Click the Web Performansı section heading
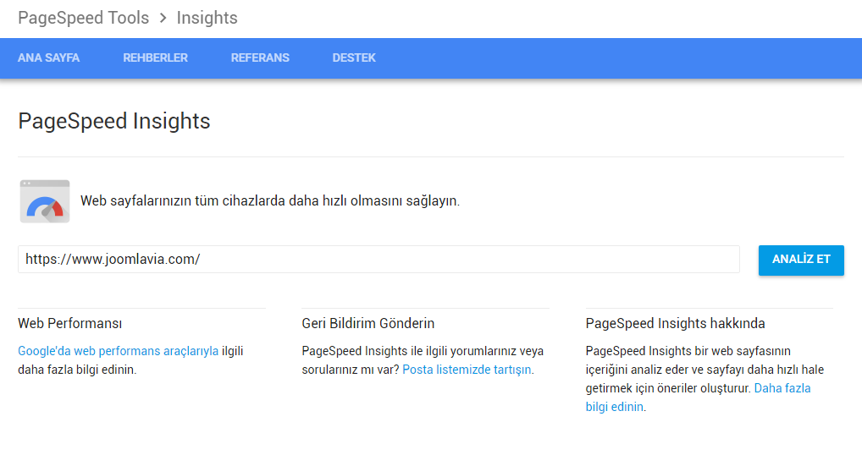 70,323
